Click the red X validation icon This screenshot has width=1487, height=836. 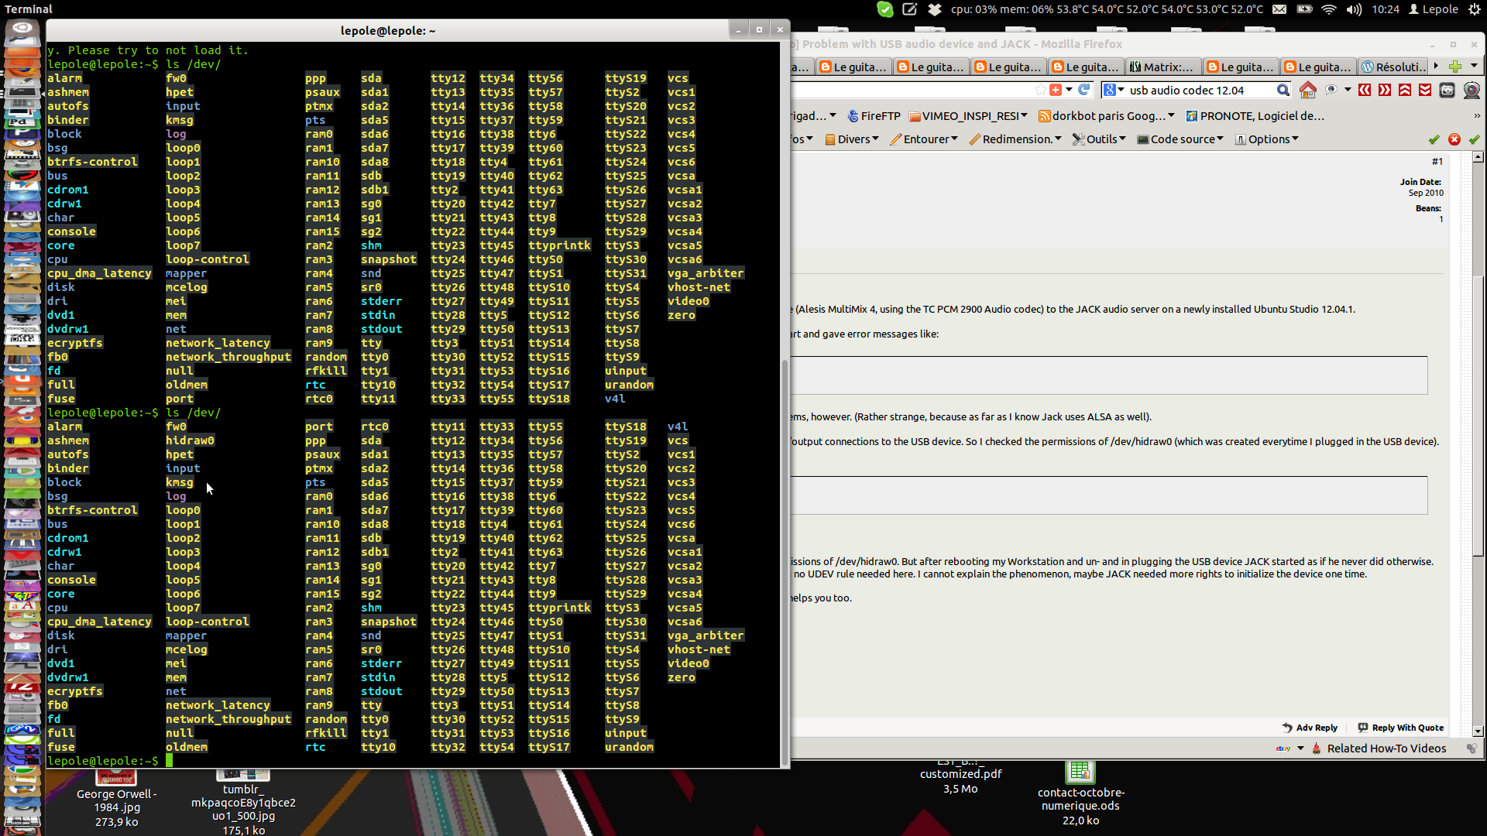pos(1454,139)
